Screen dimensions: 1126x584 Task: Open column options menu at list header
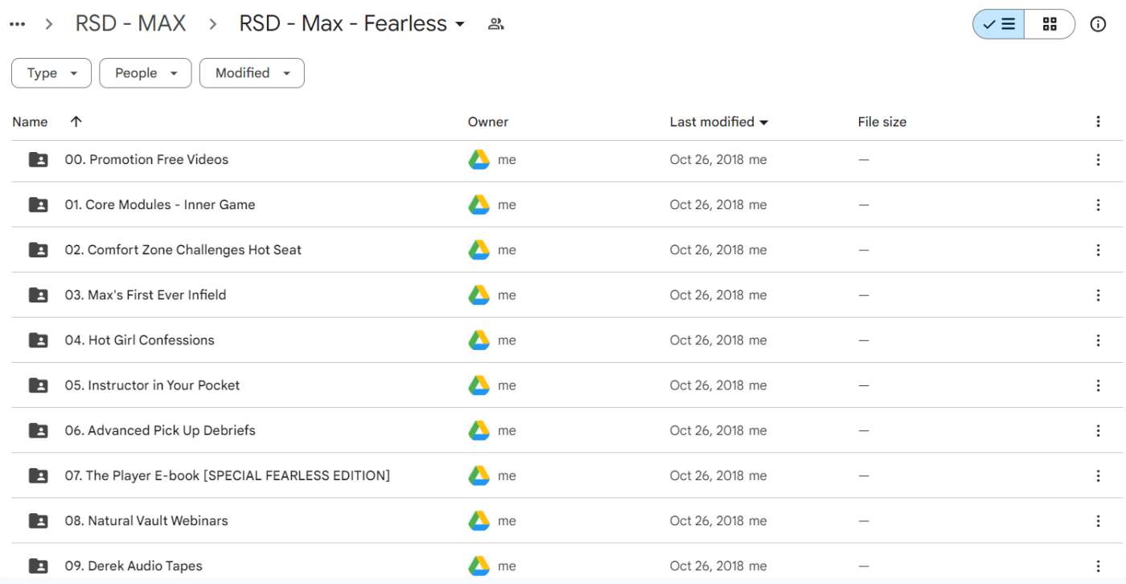1099,121
